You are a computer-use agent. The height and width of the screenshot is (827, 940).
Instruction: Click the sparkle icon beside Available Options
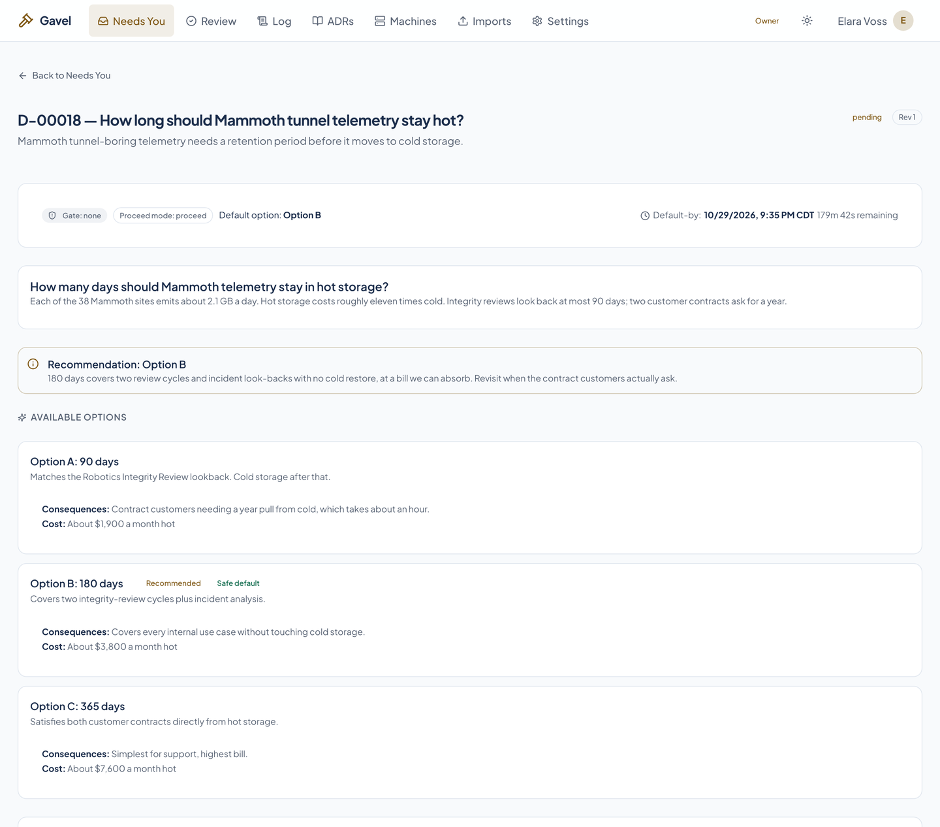[22, 417]
